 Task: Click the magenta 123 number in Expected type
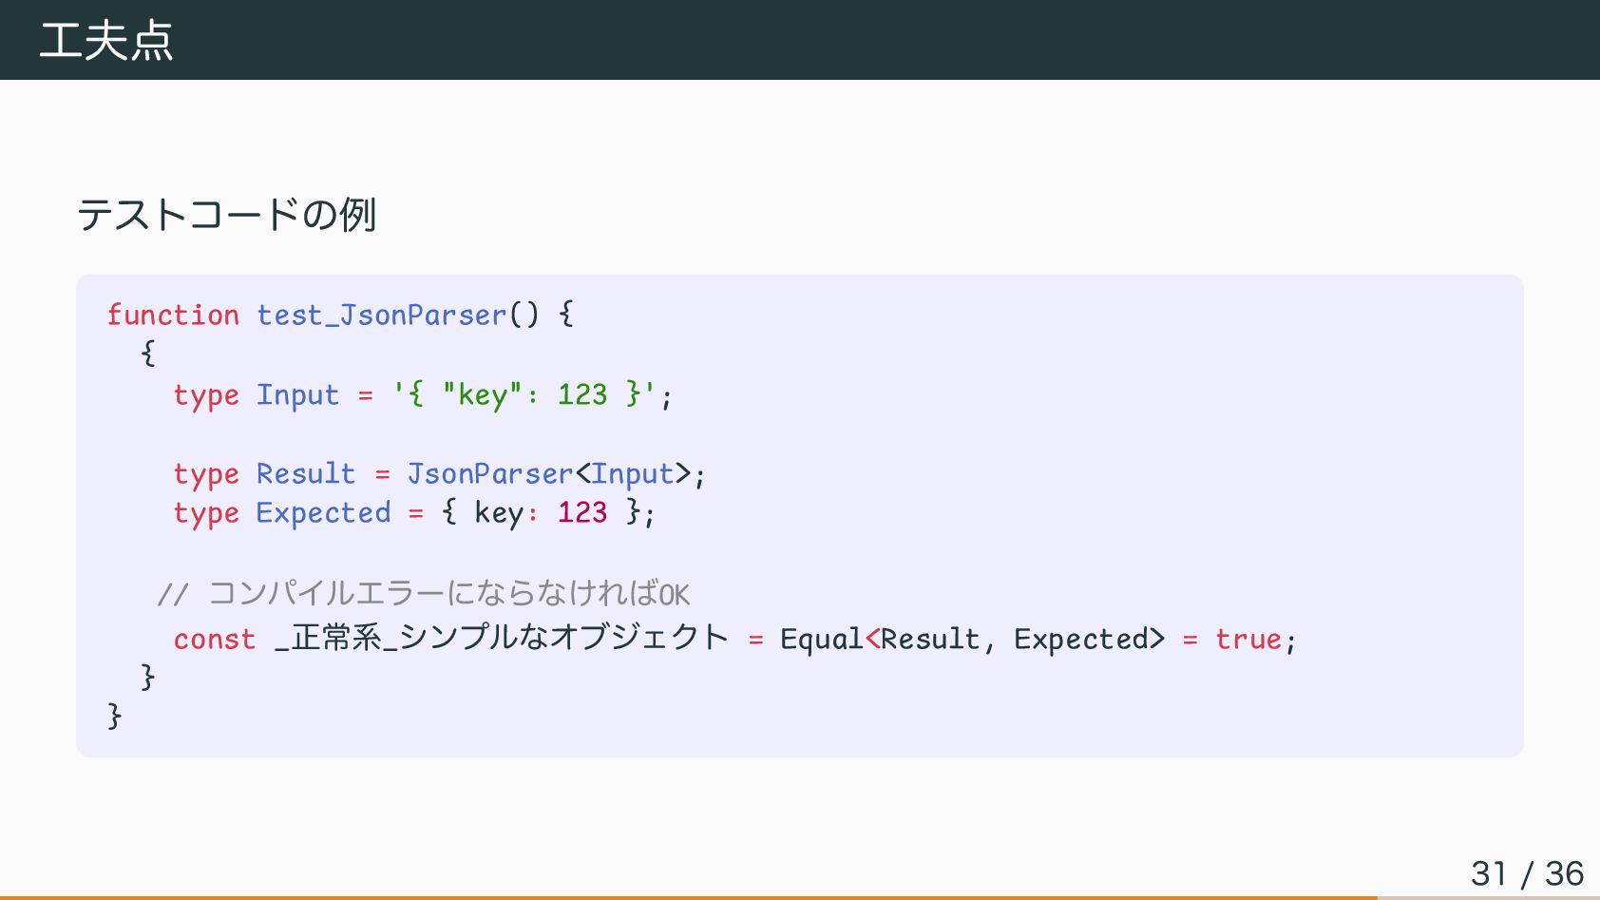581,513
